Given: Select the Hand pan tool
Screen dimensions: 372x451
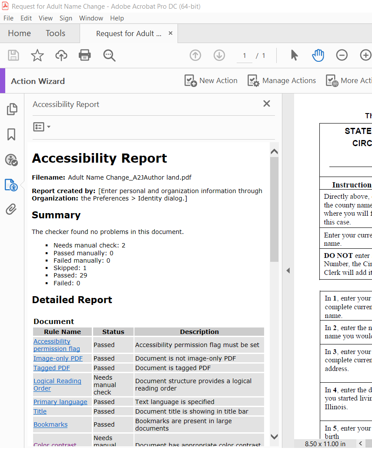Looking at the screenshot, I should pyautogui.click(x=318, y=55).
